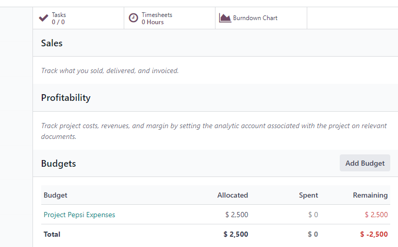398x247 pixels.
Task: Open the Timesheets 0 Hours stat label
Action: pyautogui.click(x=157, y=18)
